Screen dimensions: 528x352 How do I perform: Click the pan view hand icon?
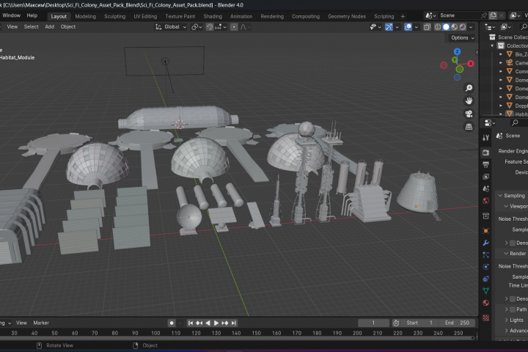tap(469, 100)
